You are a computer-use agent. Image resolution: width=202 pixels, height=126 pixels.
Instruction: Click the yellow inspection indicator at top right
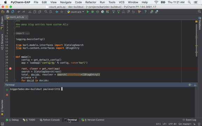pos(196,22)
